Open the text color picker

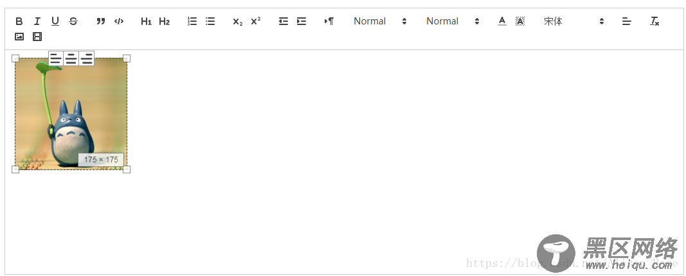(x=502, y=21)
